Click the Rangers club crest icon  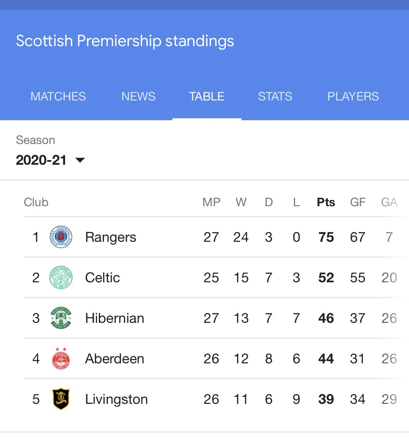61,237
